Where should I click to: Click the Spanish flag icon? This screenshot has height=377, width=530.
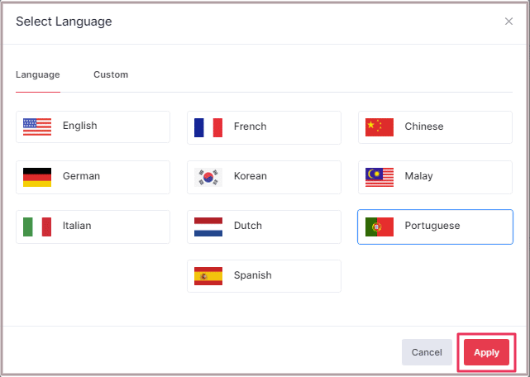tap(208, 275)
